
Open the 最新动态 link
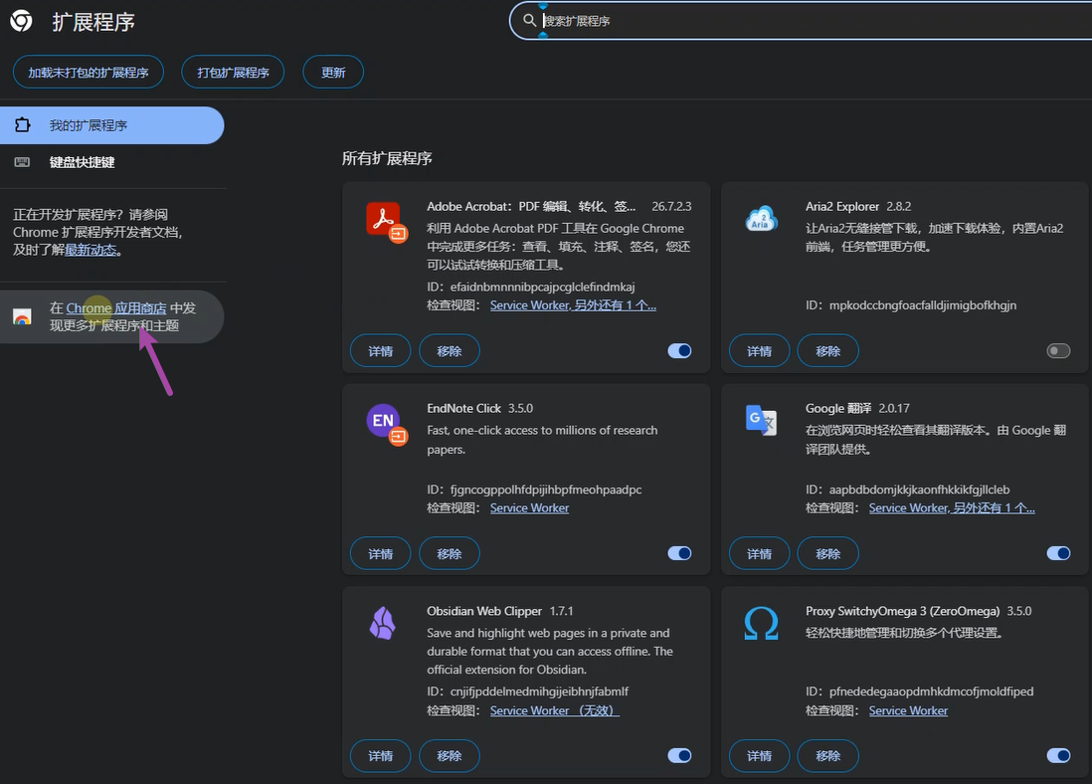click(x=91, y=250)
